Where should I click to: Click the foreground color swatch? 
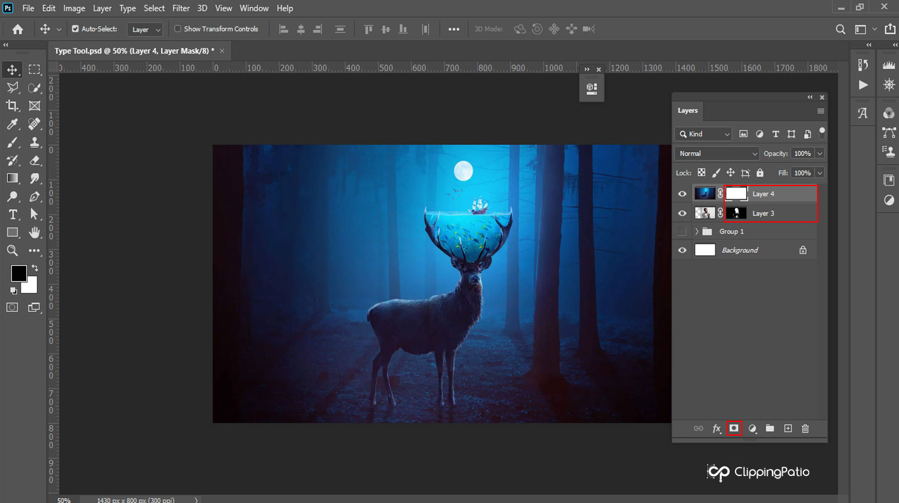click(18, 273)
